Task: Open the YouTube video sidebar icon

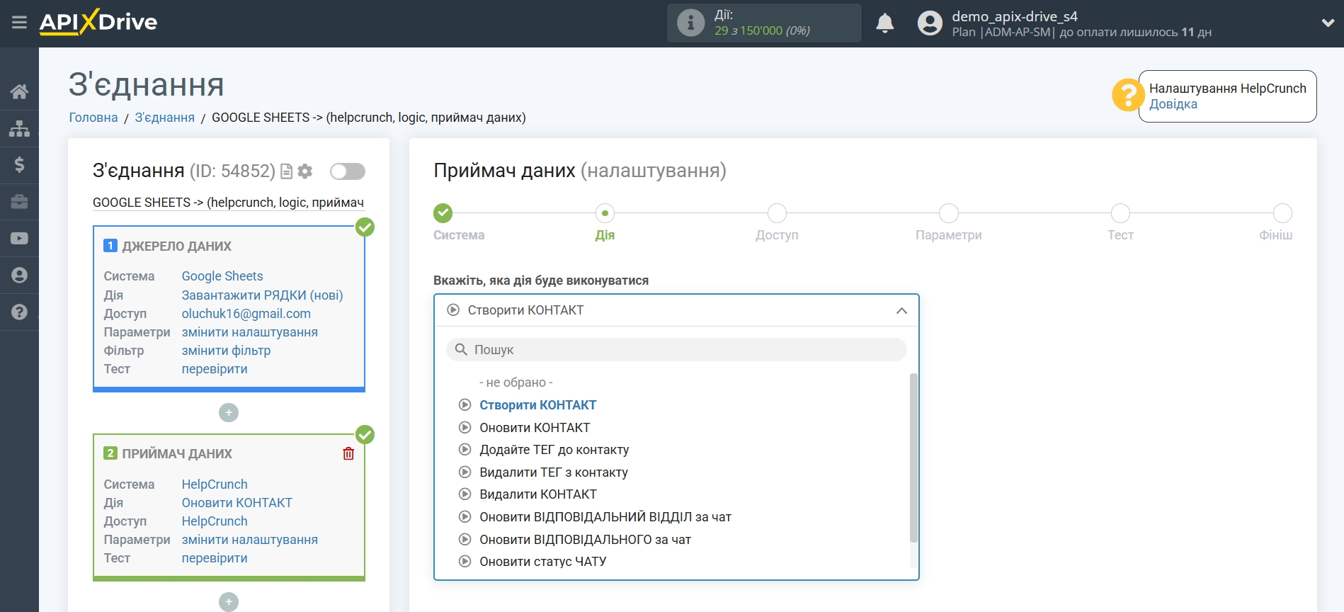Action: (19, 239)
